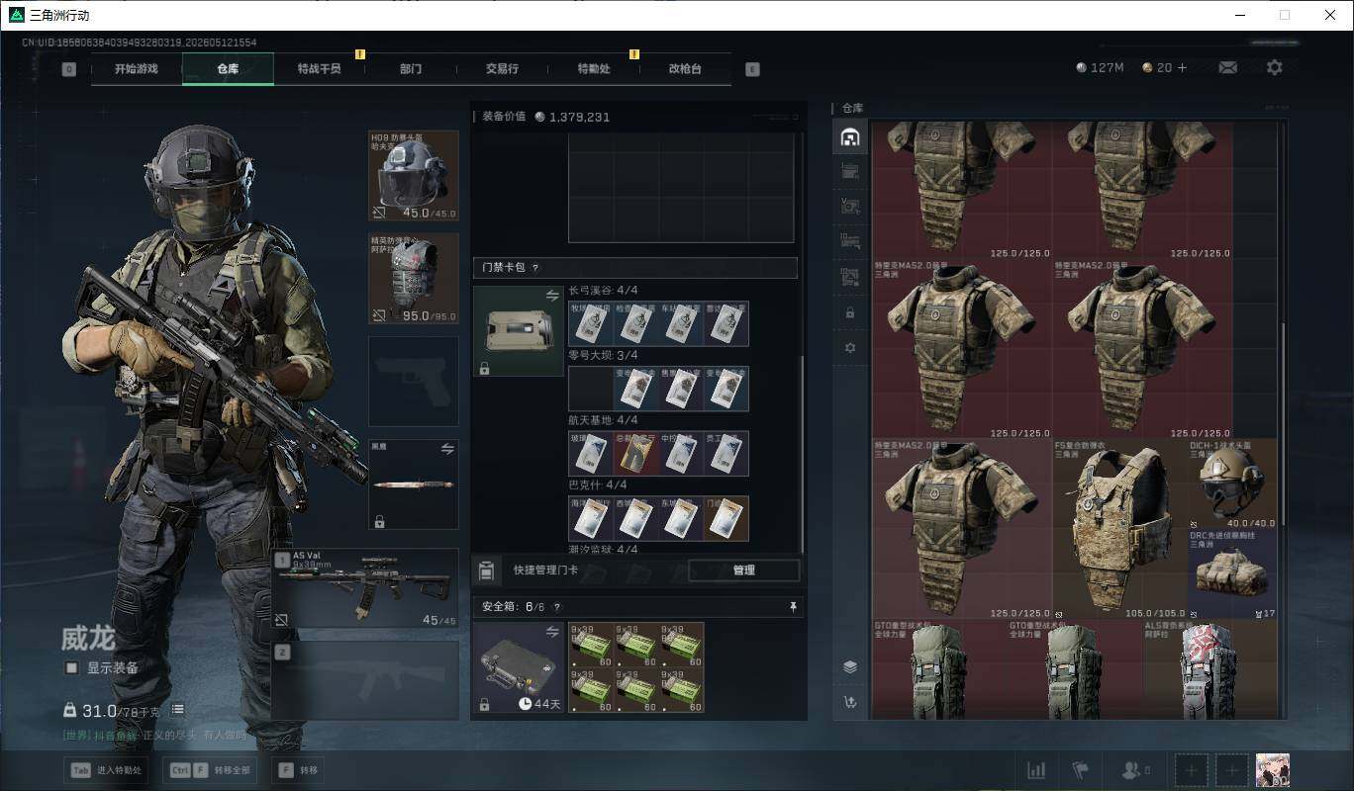This screenshot has width=1354, height=791.
Task: Select the equipped body armor slot 95.0/95.0
Action: click(x=414, y=279)
